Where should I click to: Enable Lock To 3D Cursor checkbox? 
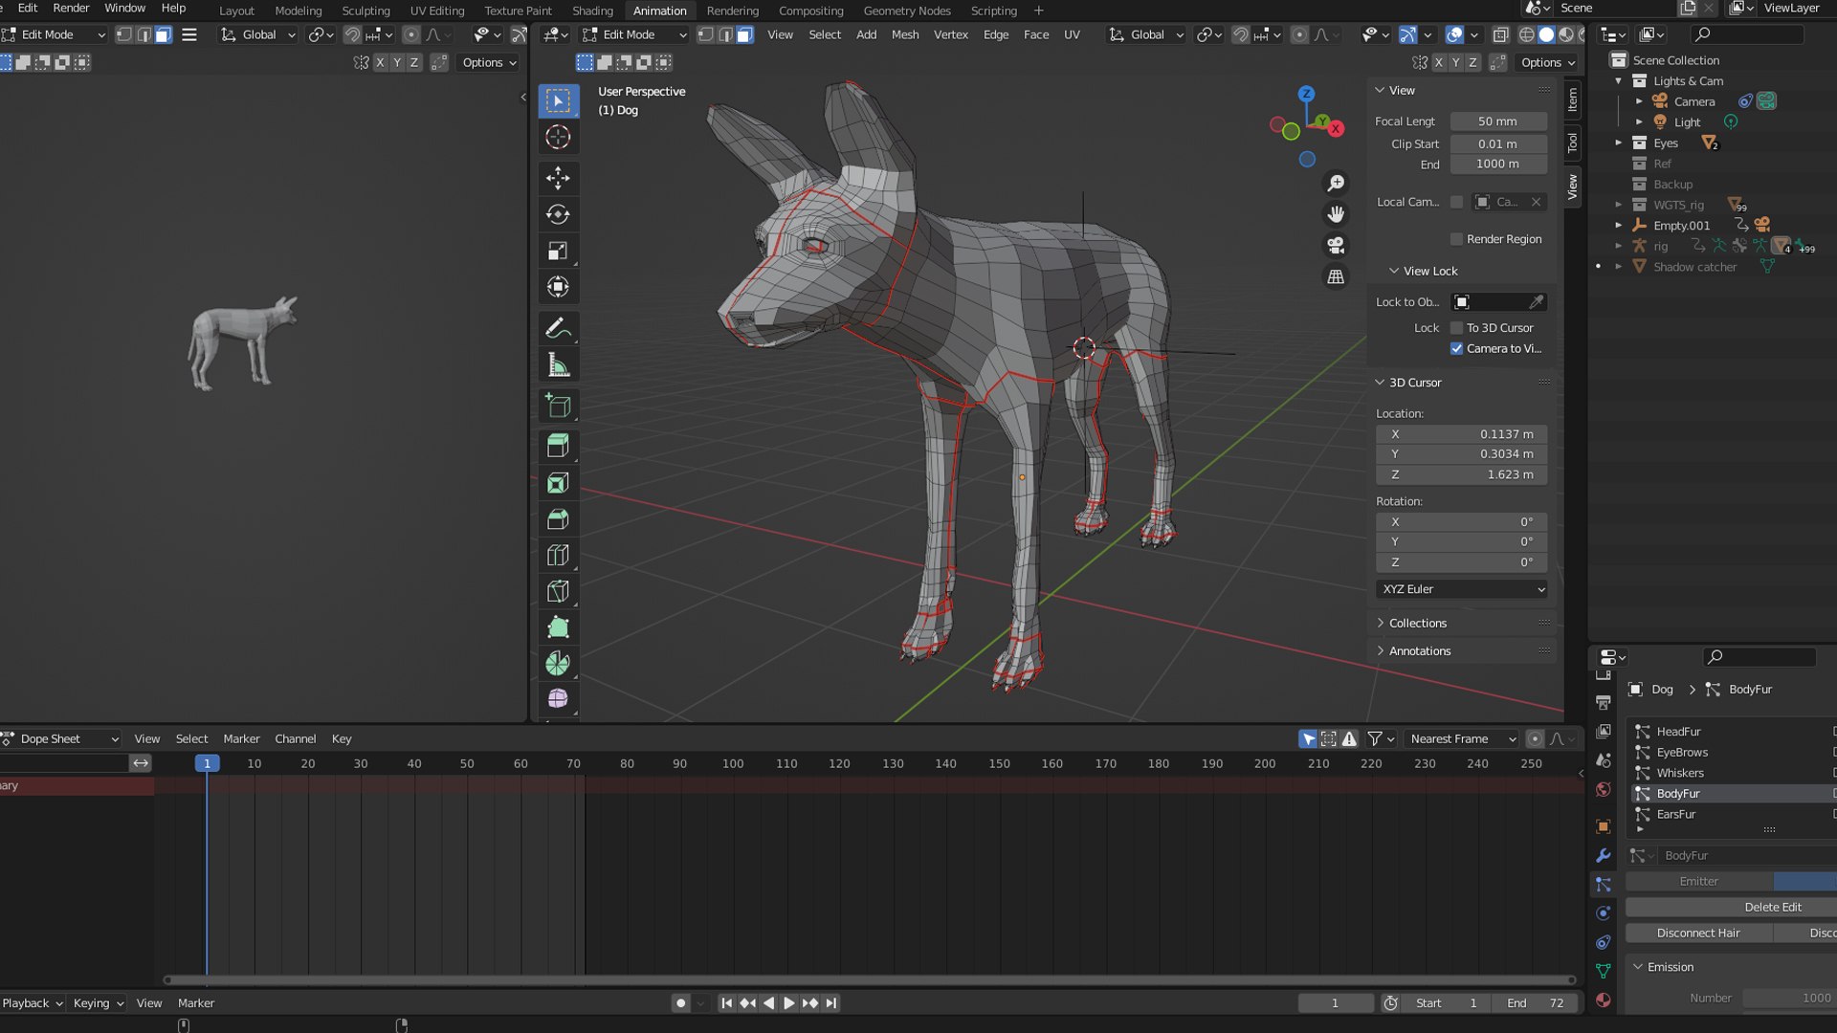coord(1456,328)
